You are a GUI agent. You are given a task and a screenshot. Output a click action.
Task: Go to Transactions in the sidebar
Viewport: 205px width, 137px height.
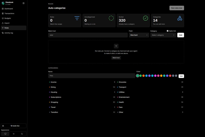pyautogui.click(x=13, y=14)
